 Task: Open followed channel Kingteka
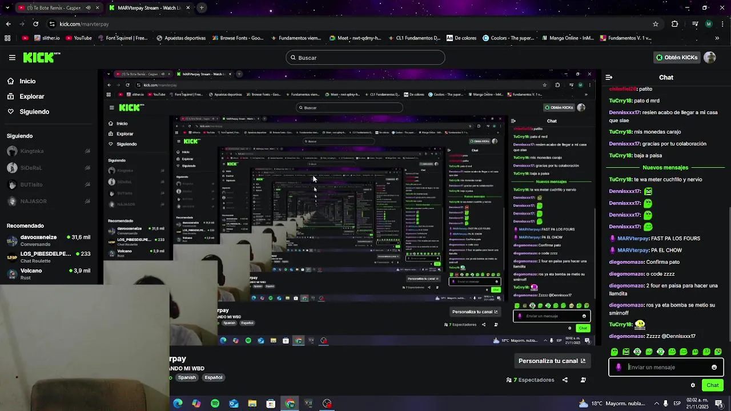click(49, 151)
